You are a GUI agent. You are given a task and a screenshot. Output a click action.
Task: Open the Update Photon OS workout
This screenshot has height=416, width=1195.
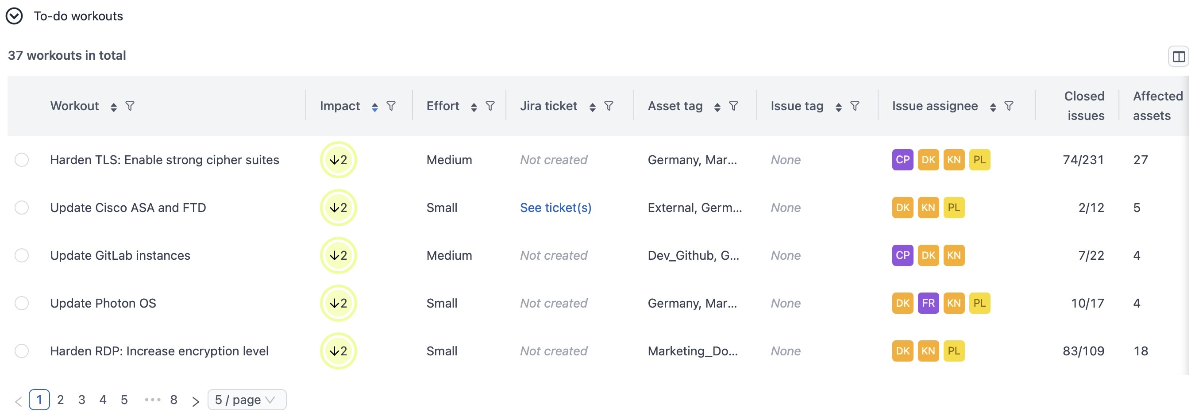click(103, 303)
